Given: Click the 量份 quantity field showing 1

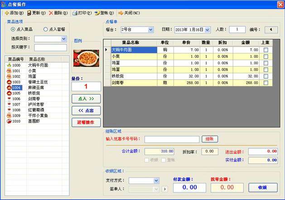Looking at the screenshot, I should pyautogui.click(x=86, y=86).
